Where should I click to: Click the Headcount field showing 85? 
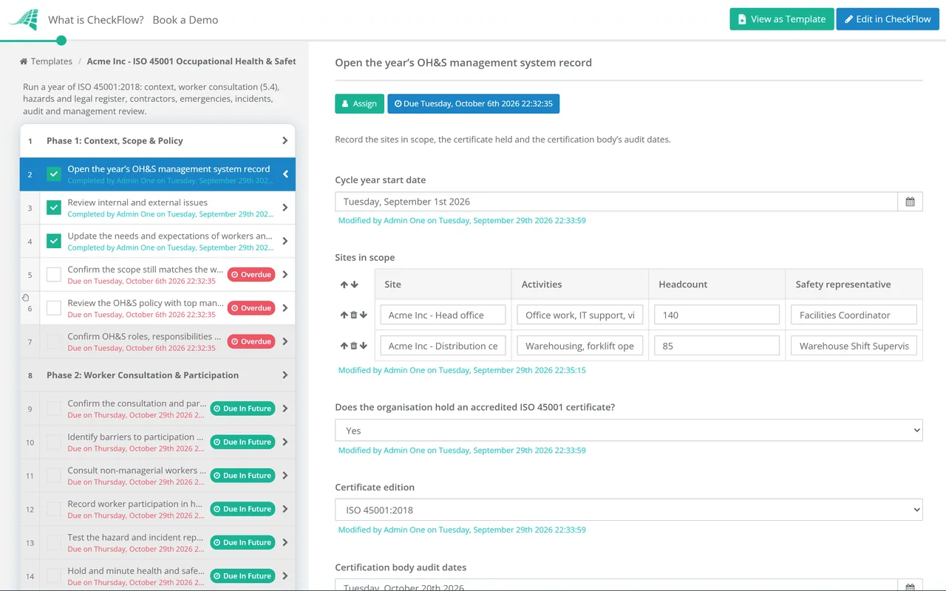pyautogui.click(x=717, y=346)
